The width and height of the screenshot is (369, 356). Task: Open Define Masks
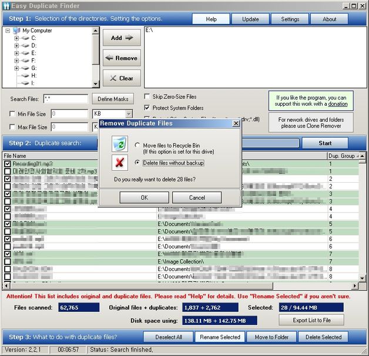(113, 99)
